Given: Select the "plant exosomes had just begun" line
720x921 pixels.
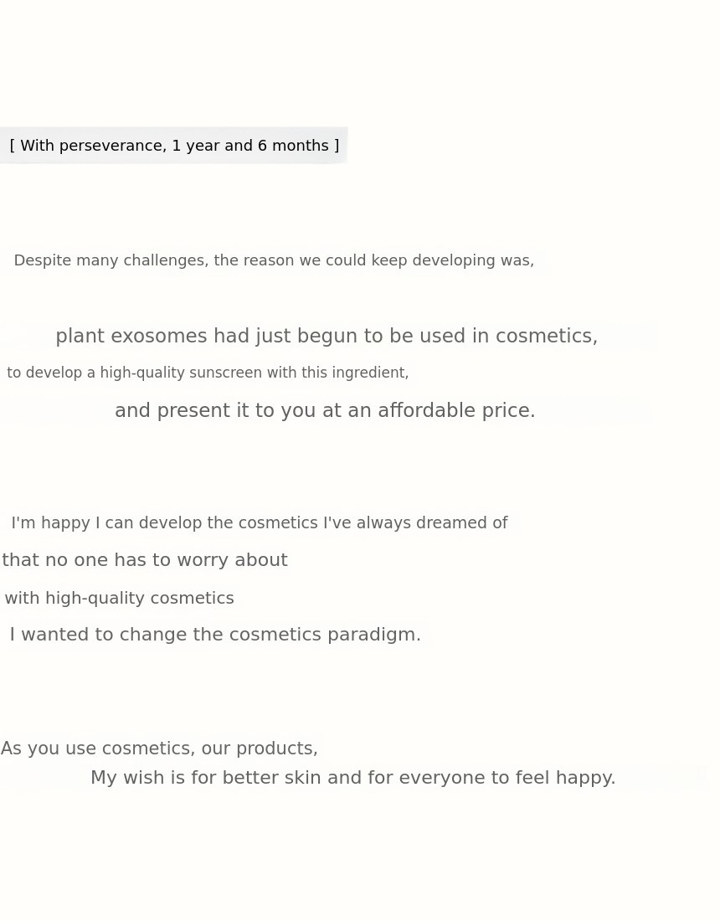Looking at the screenshot, I should [x=327, y=337].
